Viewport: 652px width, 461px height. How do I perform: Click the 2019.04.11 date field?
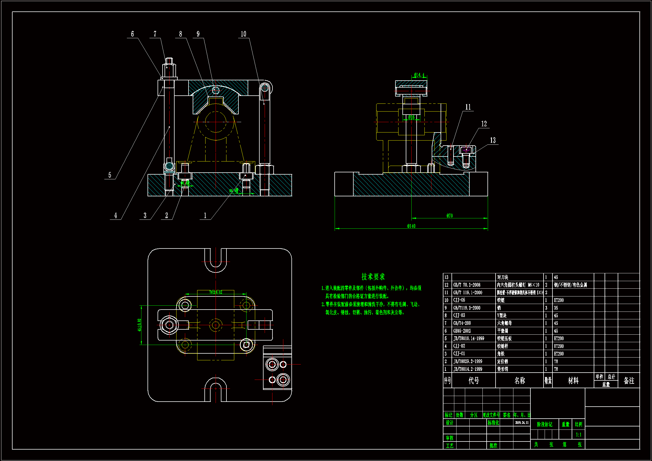tap(522, 423)
